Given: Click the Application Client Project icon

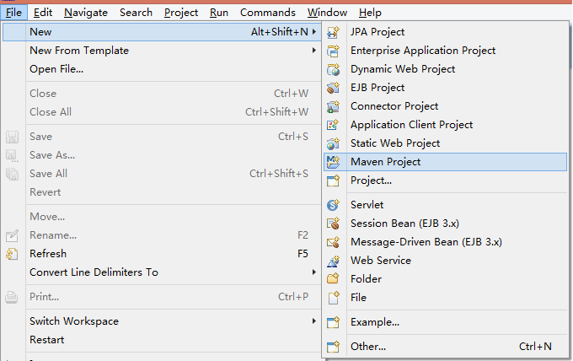Looking at the screenshot, I should click(333, 125).
